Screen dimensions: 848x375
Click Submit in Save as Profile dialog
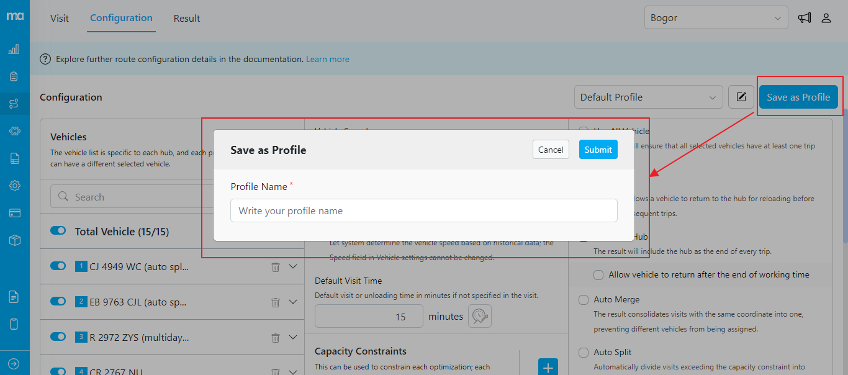(598, 150)
